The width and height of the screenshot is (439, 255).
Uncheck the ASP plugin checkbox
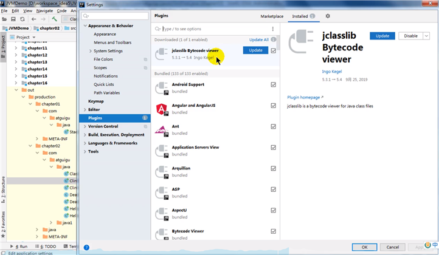click(x=273, y=189)
